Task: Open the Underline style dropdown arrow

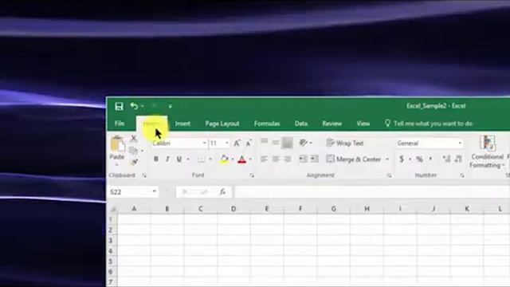Action: (x=188, y=159)
